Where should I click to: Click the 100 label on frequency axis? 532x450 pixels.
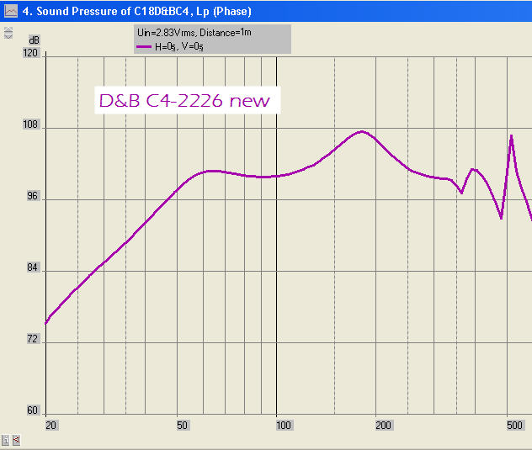(x=284, y=426)
